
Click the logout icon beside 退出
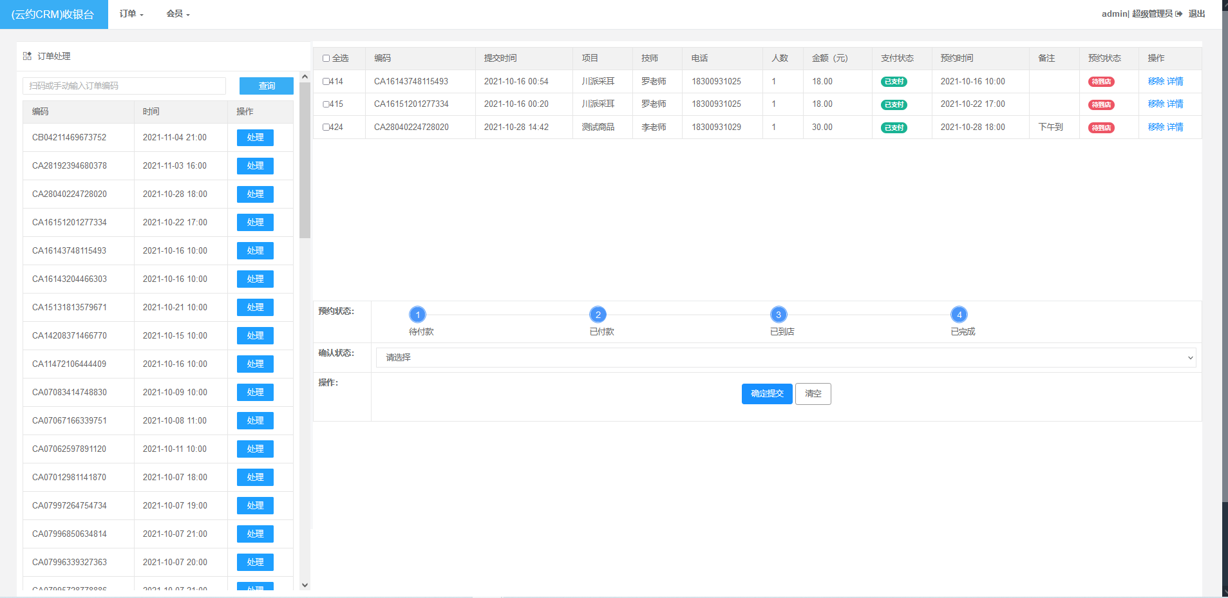1179,14
